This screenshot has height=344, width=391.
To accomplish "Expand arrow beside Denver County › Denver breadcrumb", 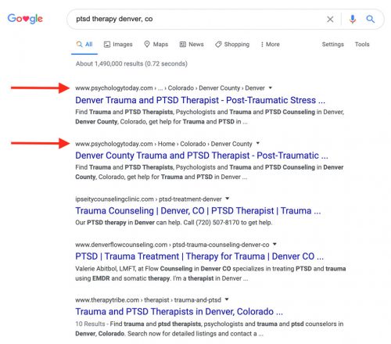I will [271, 88].
